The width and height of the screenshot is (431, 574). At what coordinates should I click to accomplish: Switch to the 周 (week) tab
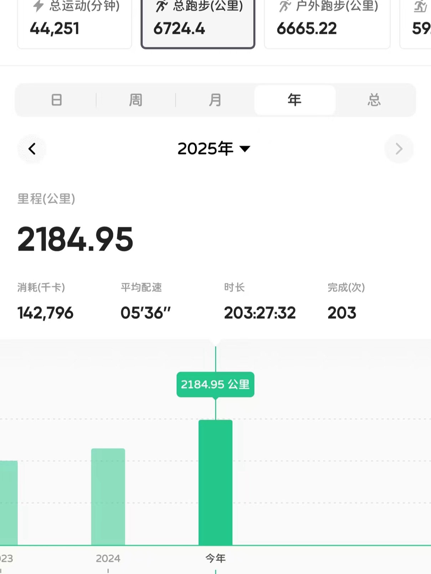pyautogui.click(x=136, y=100)
